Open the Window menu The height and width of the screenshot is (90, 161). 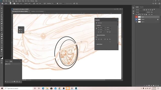tap(32, 1)
